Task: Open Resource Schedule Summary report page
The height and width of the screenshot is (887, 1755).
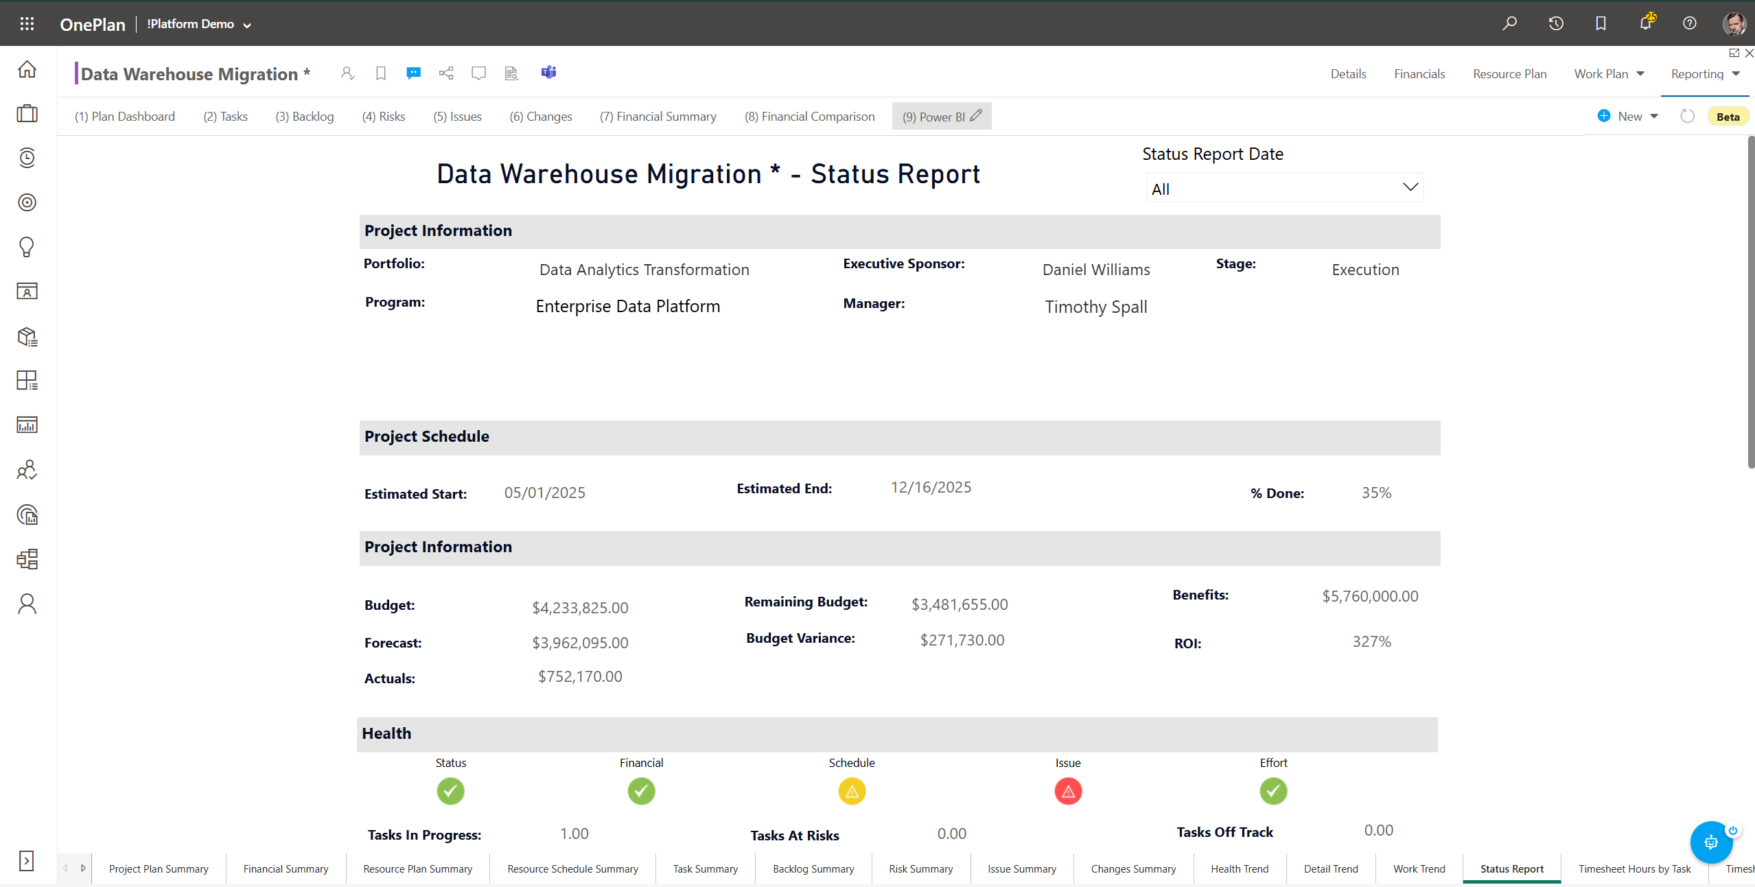Action: 572,868
